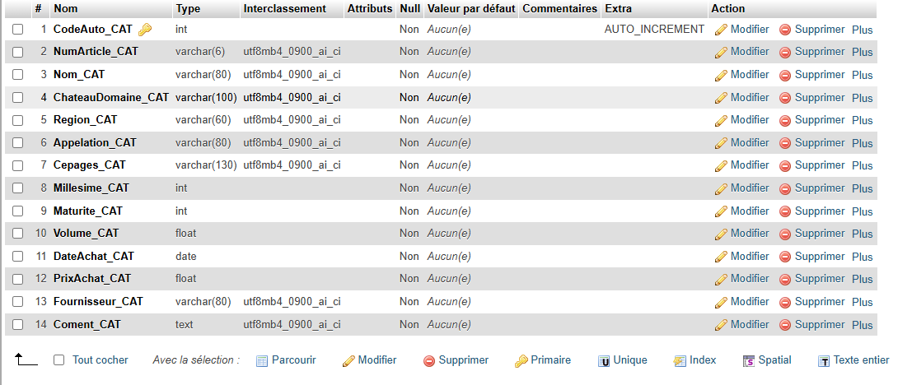Image resolution: width=898 pixels, height=385 pixels.
Task: Click the Unique icon in selection bar
Action: 604,361
